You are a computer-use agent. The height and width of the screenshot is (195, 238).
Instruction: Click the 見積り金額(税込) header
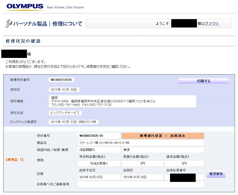(136, 156)
